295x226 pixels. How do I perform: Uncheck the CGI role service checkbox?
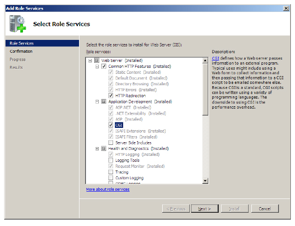click(111, 125)
